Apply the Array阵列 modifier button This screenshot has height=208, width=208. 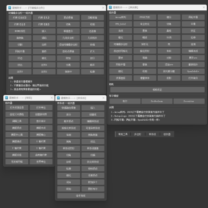coord(121,17)
